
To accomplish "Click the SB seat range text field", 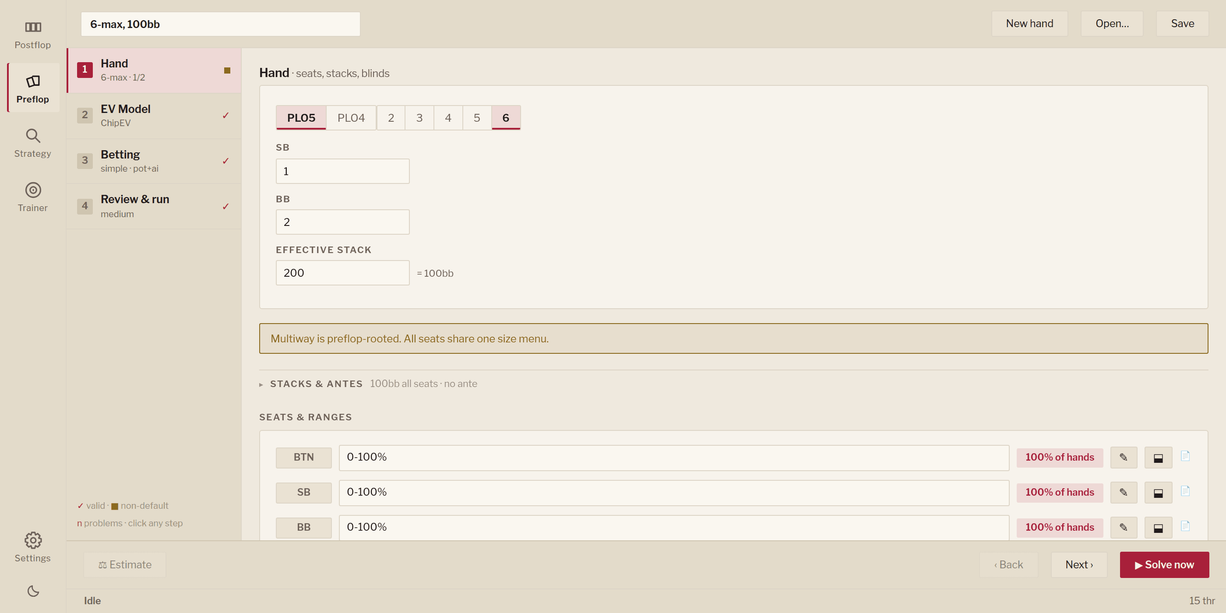I will pos(674,493).
